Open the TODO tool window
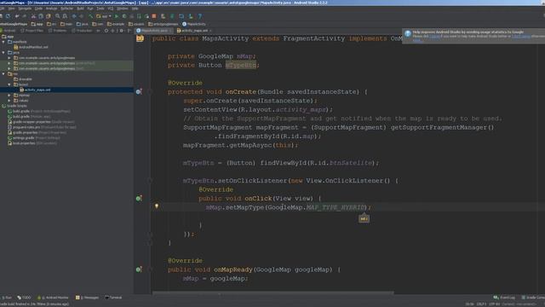This screenshot has width=545, height=307. 24,298
